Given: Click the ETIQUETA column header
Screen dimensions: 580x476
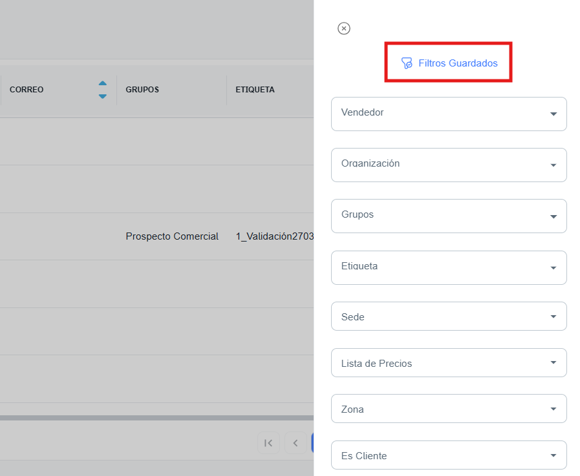Looking at the screenshot, I should 255,90.
